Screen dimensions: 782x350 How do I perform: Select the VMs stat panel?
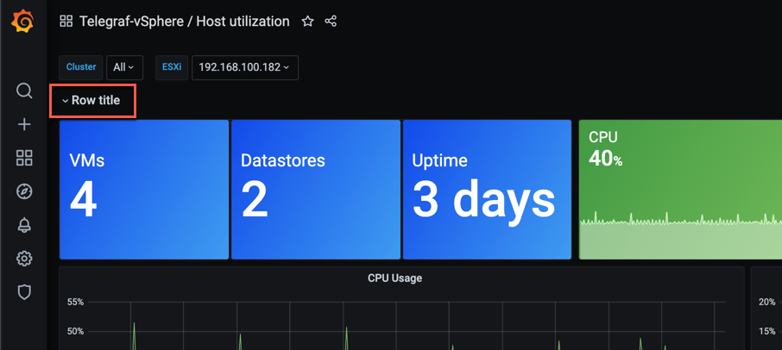click(144, 190)
